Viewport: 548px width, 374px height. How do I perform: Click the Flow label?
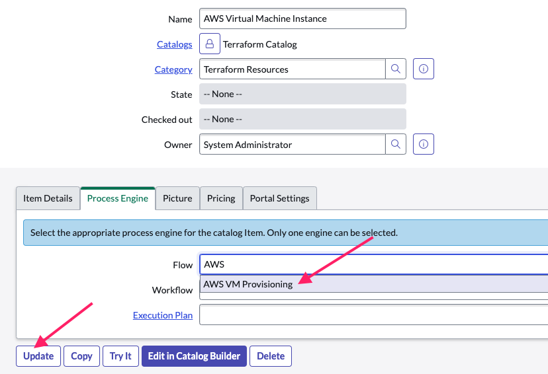pos(183,265)
